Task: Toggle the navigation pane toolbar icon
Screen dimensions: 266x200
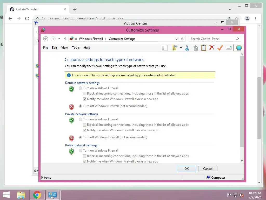Action: click(165, 48)
